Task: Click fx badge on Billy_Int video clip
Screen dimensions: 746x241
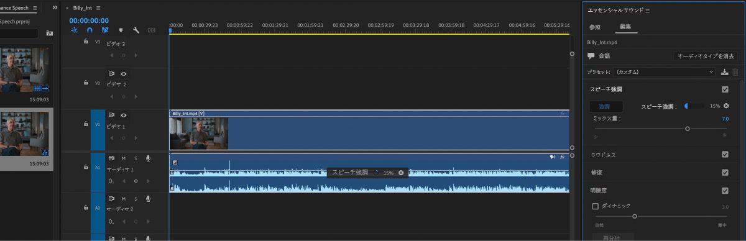Action: pos(562,114)
